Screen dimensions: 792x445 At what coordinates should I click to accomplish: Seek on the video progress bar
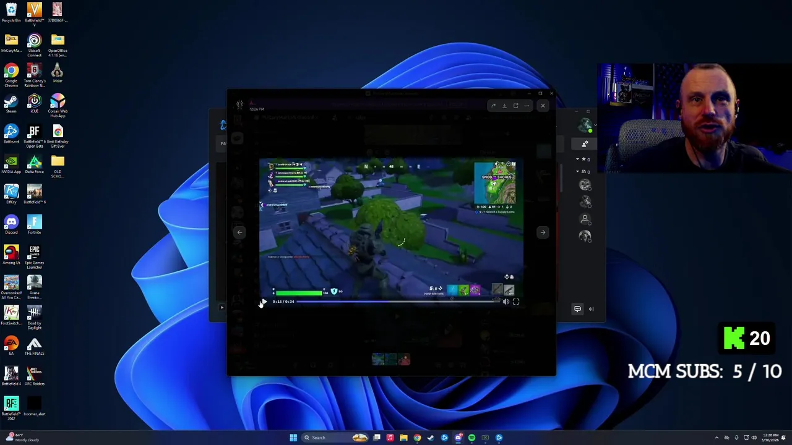click(397, 302)
